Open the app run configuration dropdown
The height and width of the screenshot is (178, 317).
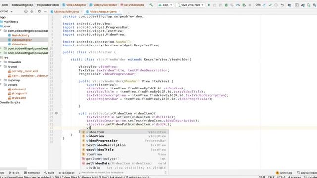165,5
